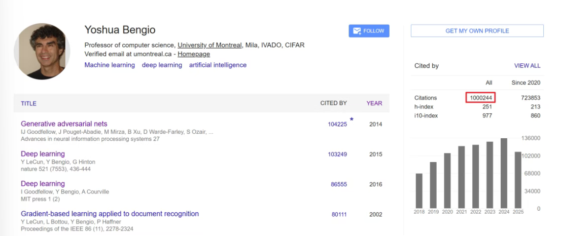The width and height of the screenshot is (561, 236).
Task: Open University of Montreal affiliation link
Action: click(x=209, y=45)
